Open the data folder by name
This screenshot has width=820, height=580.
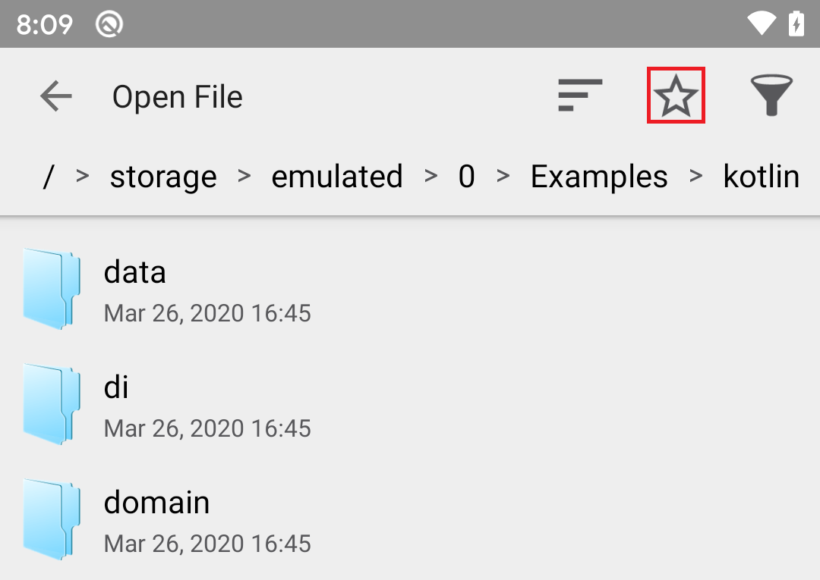135,271
